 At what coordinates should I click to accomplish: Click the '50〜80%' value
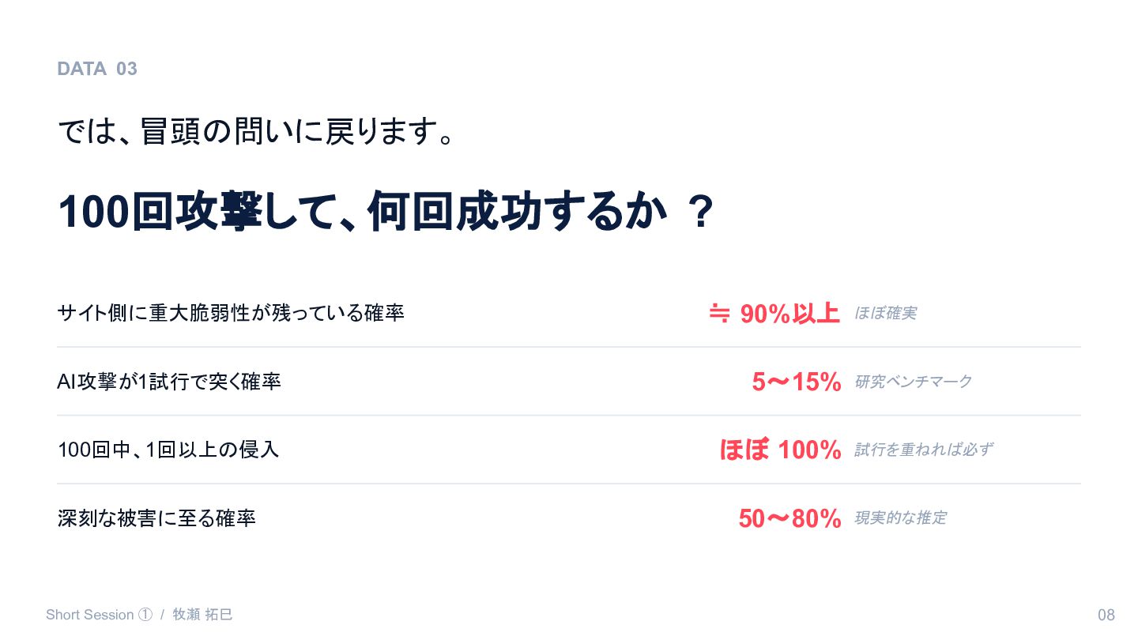point(789,519)
